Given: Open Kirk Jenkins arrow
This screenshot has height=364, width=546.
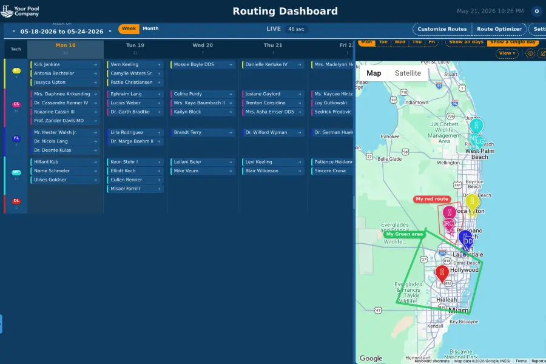Looking at the screenshot, I should [95, 64].
